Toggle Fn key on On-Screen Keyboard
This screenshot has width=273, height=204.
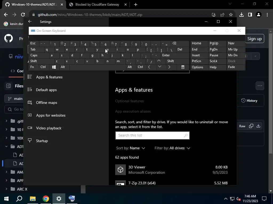(x=34, y=67)
